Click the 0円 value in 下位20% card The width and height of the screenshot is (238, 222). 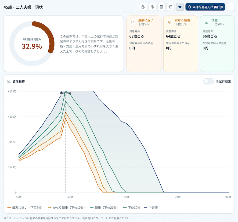(205, 48)
